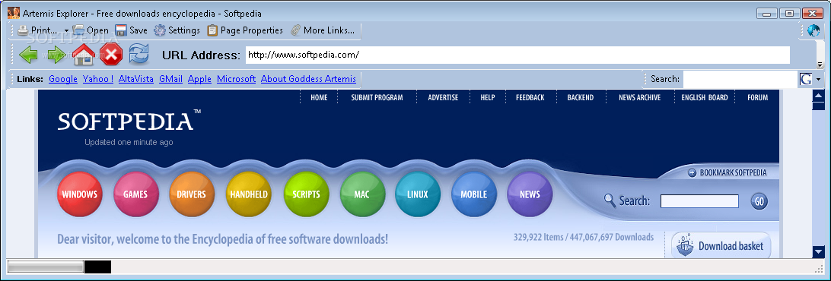Screen dimensions: 831x281
Task: Click the round GO search button
Action: (x=759, y=201)
